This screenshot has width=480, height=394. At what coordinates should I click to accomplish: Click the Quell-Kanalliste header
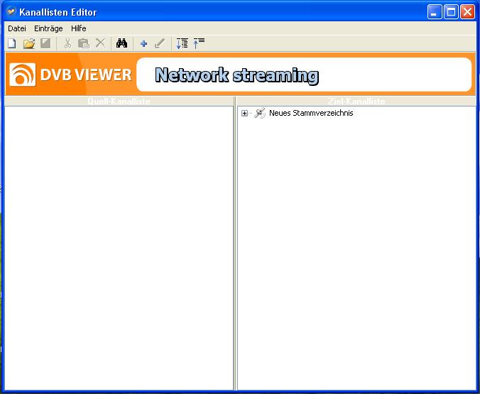[119, 102]
